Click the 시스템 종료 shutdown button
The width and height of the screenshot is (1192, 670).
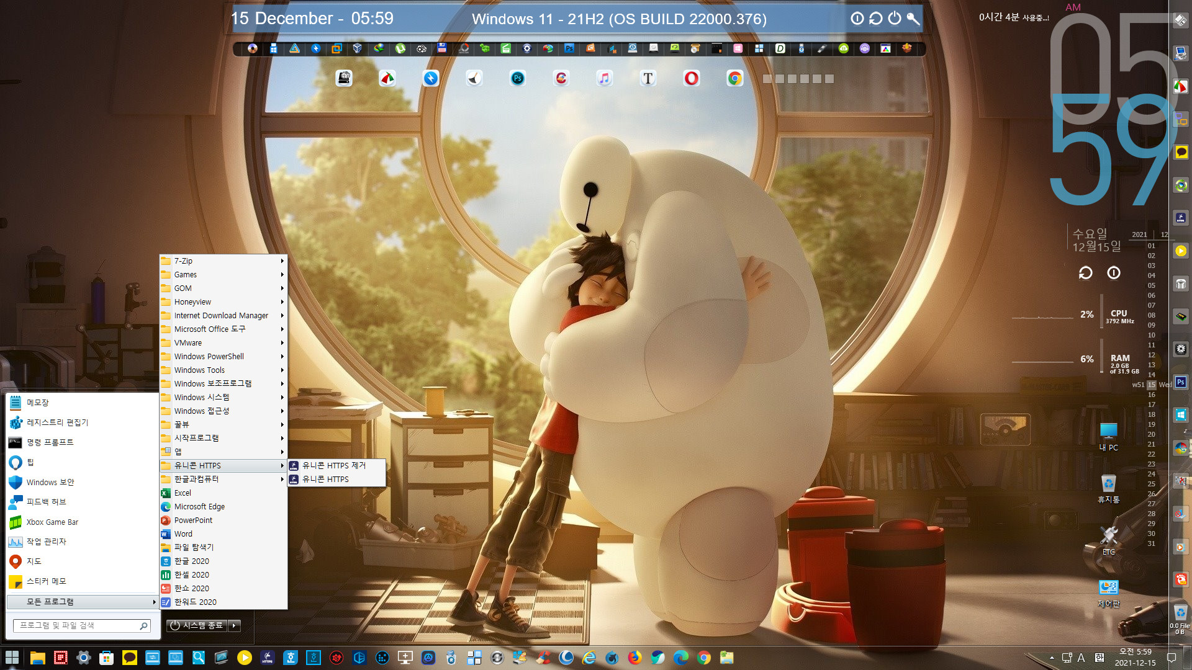point(197,625)
